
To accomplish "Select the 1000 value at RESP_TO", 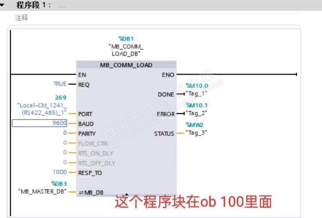I will pyautogui.click(x=60, y=172).
